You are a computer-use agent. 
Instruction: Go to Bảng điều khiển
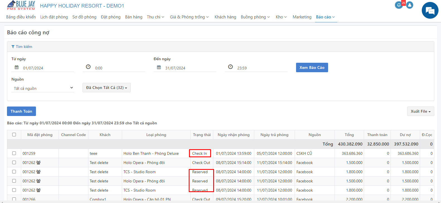21,17
